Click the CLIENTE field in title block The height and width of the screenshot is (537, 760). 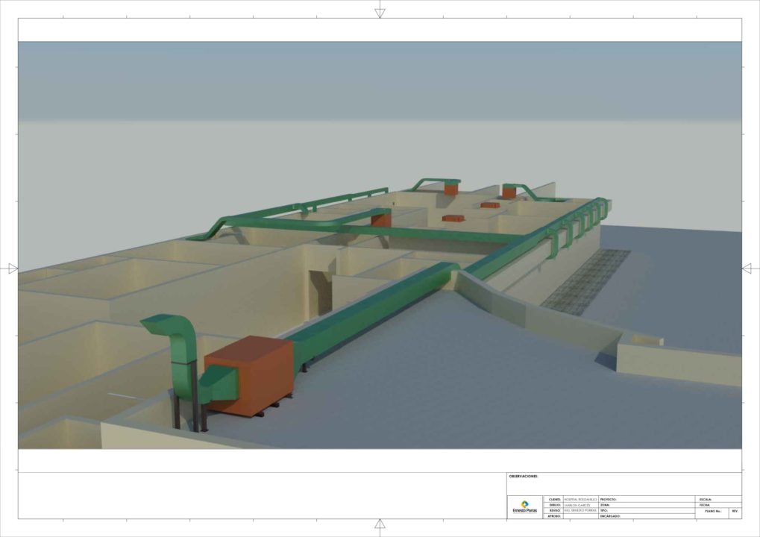(x=580, y=499)
